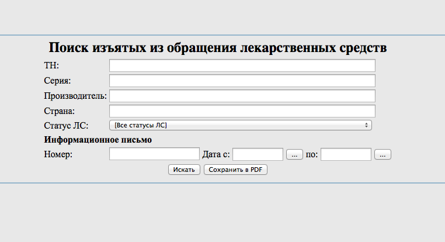445x242 pixels.
Task: Open date picker for по date
Action: [x=383, y=154]
